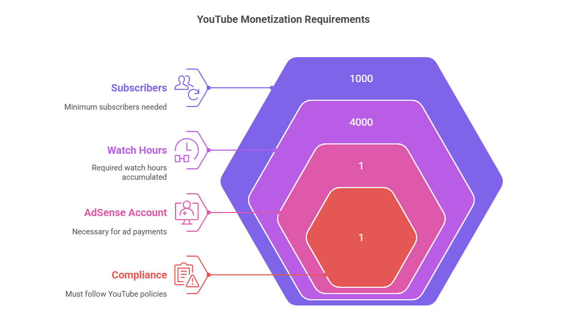Click the 1 value in red hexagon
The height and width of the screenshot is (319, 566).
tap(361, 237)
